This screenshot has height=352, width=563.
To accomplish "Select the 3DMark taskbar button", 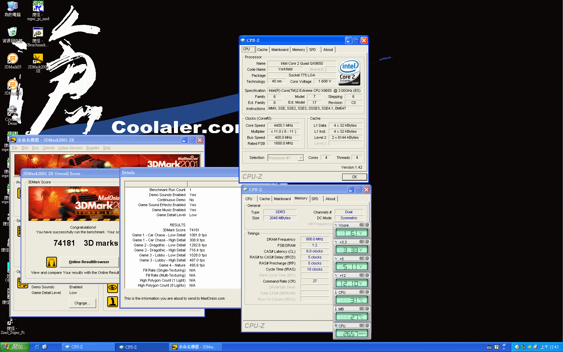I will (196, 347).
